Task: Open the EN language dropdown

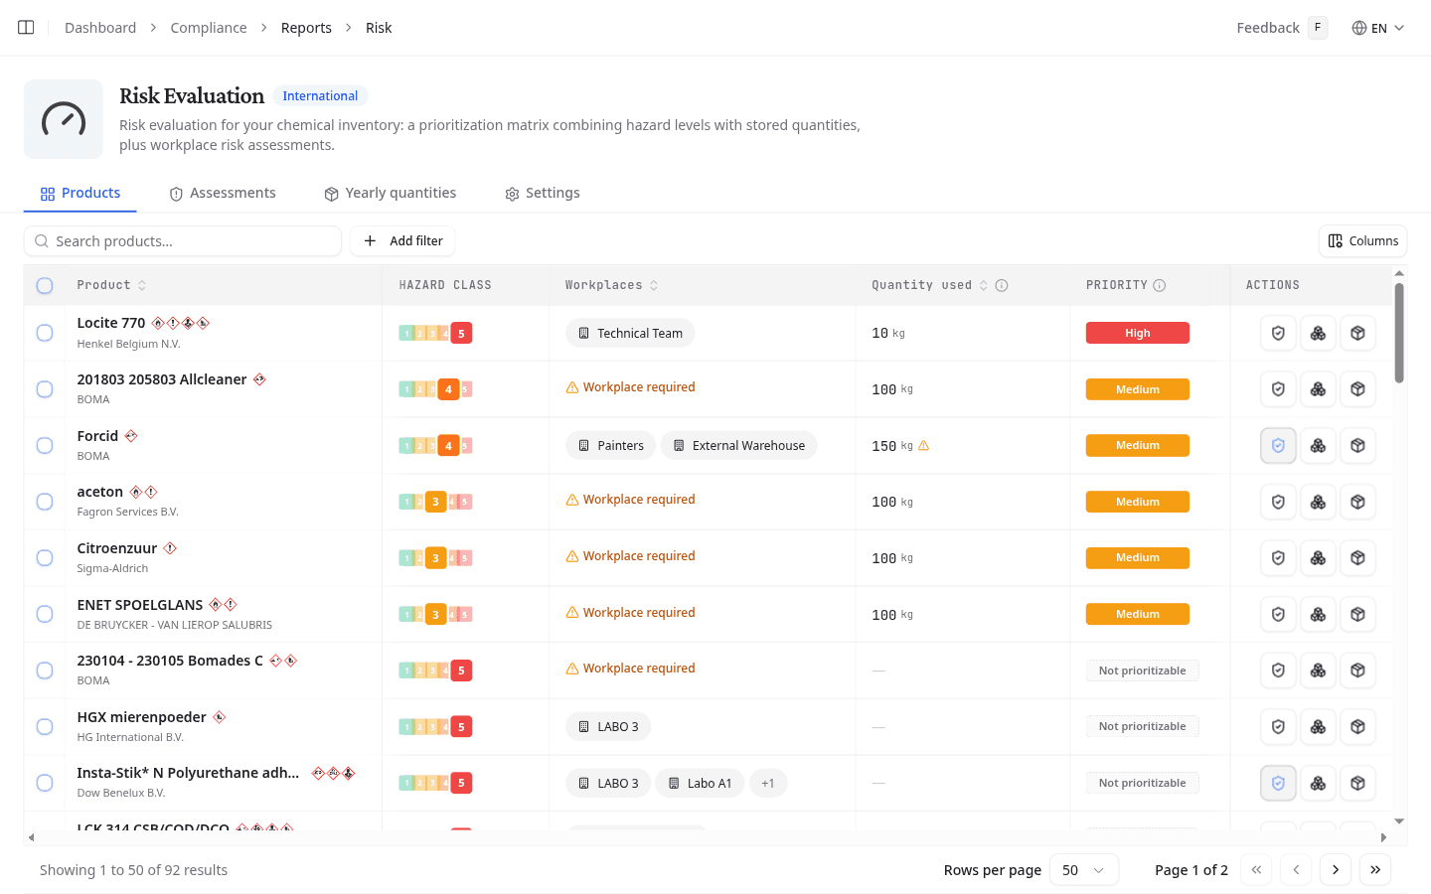Action: pyautogui.click(x=1378, y=28)
